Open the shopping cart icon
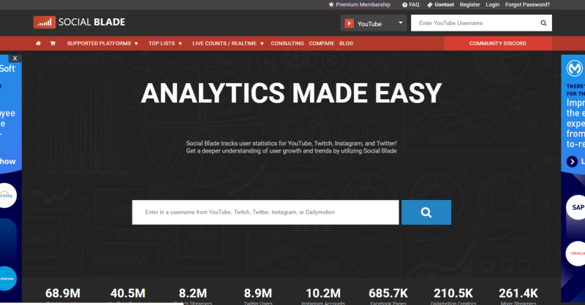Screen dimensions: 585x305 click(x=53, y=44)
